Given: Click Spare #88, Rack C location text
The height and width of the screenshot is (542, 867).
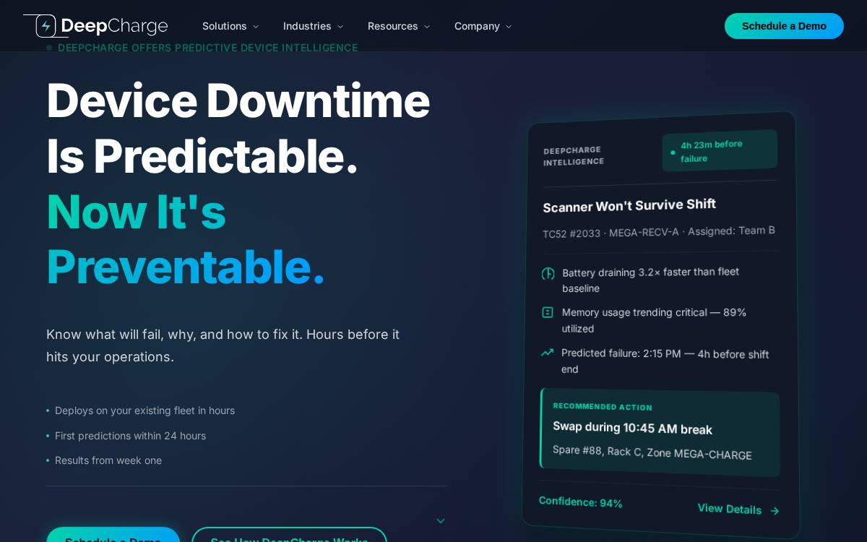Looking at the screenshot, I should (x=652, y=452).
